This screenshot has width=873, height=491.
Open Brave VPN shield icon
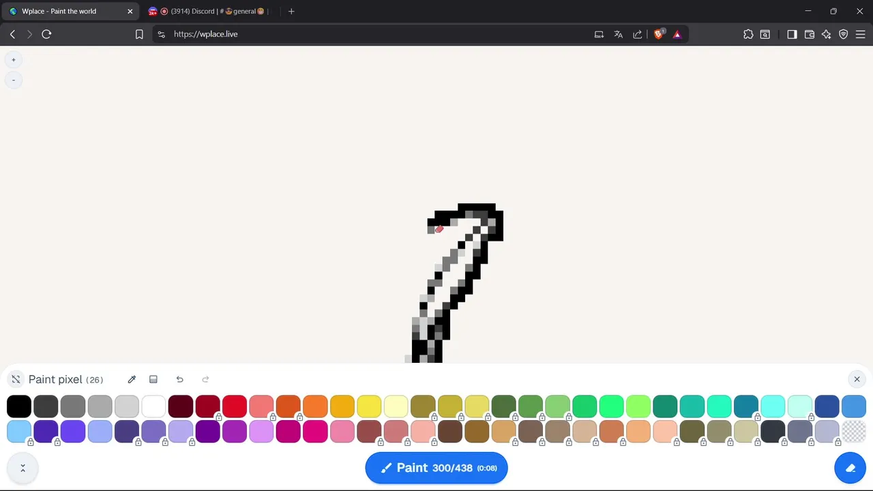844,34
